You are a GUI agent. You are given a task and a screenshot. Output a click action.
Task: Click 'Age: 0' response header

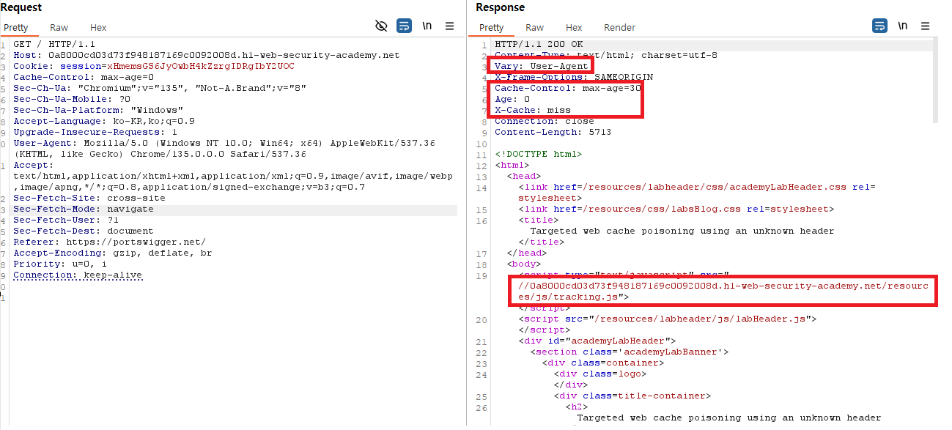(512, 99)
